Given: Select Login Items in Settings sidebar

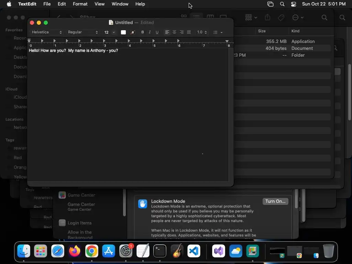Looking at the screenshot, I should click(x=80, y=223).
